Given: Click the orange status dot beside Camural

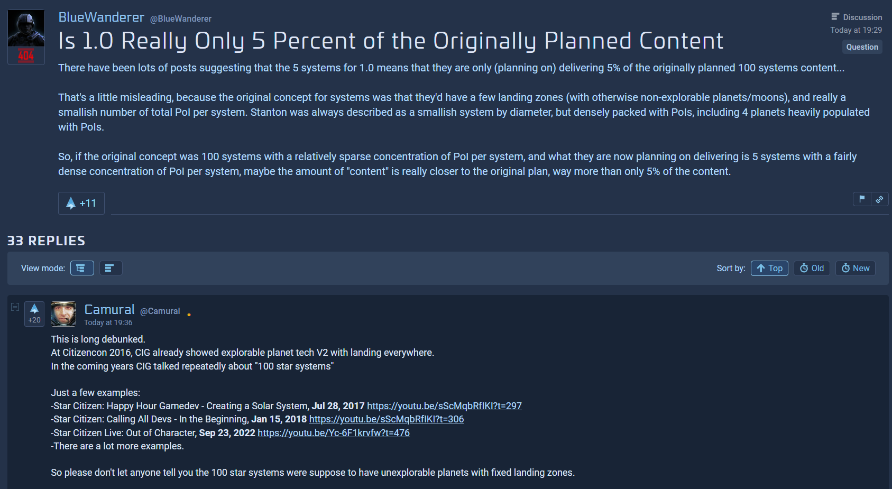Looking at the screenshot, I should coord(189,315).
